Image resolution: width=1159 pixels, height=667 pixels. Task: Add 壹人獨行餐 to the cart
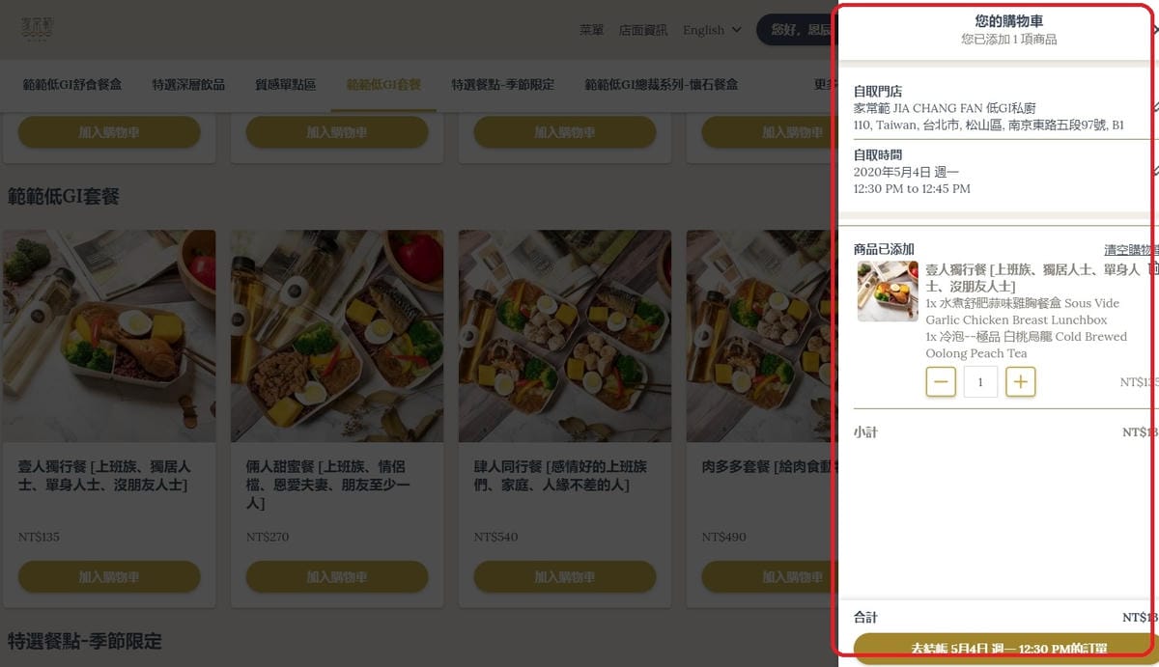click(108, 576)
